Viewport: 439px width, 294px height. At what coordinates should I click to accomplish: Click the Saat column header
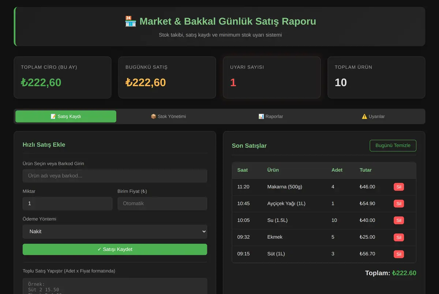243,170
